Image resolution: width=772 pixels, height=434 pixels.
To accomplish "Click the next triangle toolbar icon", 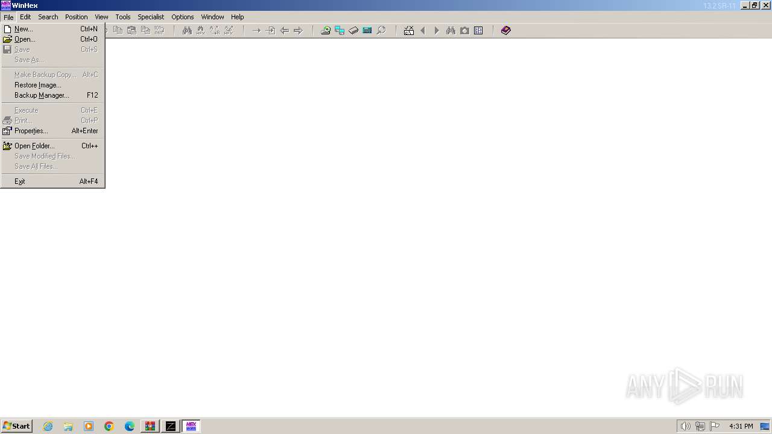I will (437, 30).
